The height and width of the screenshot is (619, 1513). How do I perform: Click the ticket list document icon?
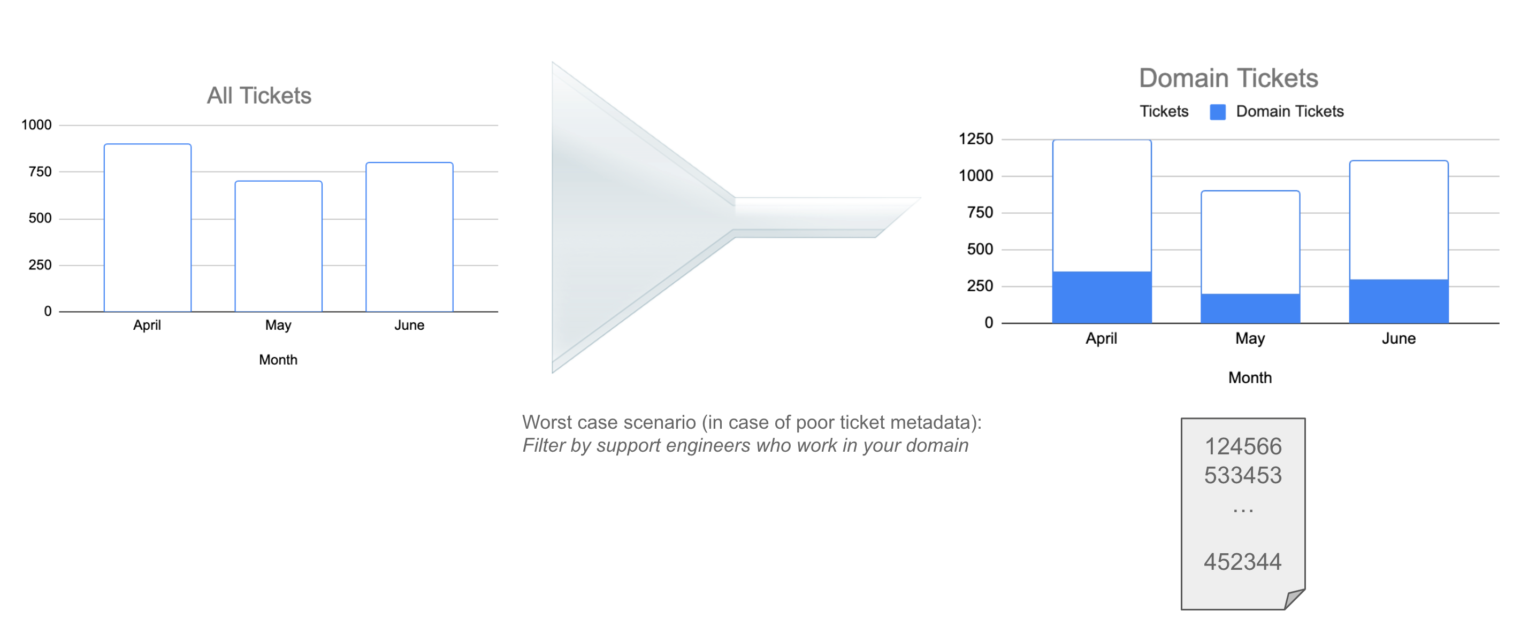[x=1242, y=513]
